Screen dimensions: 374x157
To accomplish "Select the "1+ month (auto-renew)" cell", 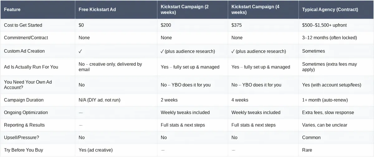I will coord(324,100).
